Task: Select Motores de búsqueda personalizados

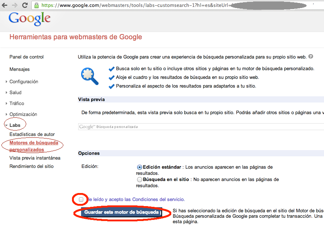Action: coord(34,146)
